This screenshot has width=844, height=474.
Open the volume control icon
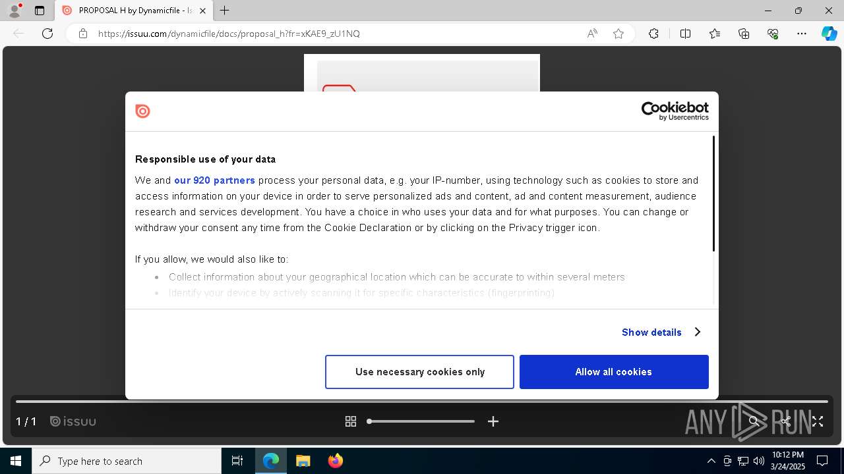pos(759,461)
